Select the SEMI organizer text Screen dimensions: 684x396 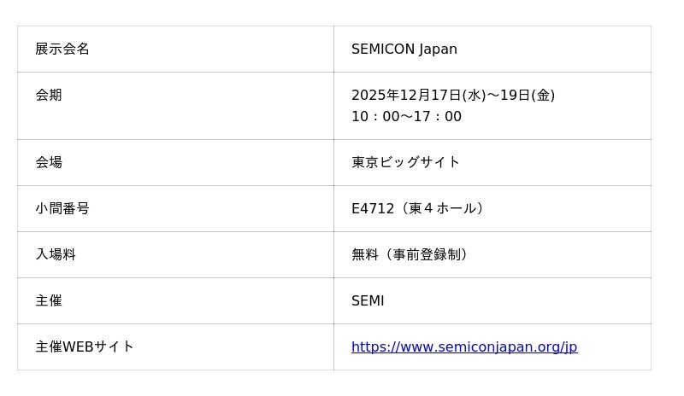point(368,301)
